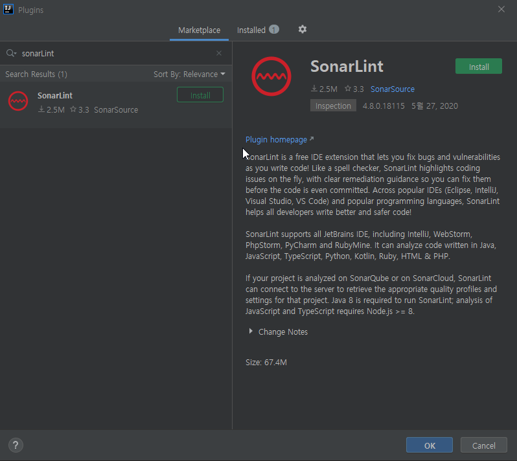Confirm with the OK button
The image size is (517, 461).
(430, 445)
